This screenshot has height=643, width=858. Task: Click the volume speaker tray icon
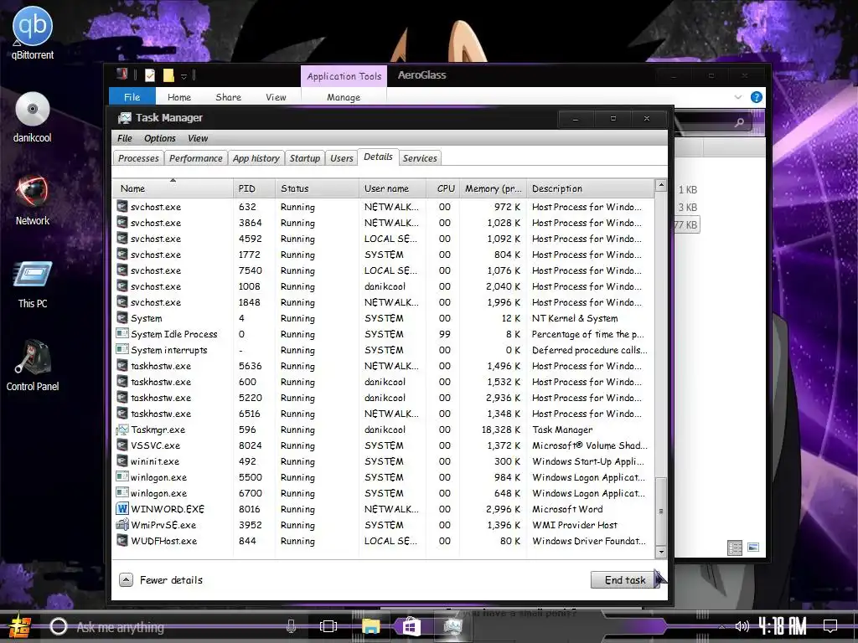click(742, 626)
